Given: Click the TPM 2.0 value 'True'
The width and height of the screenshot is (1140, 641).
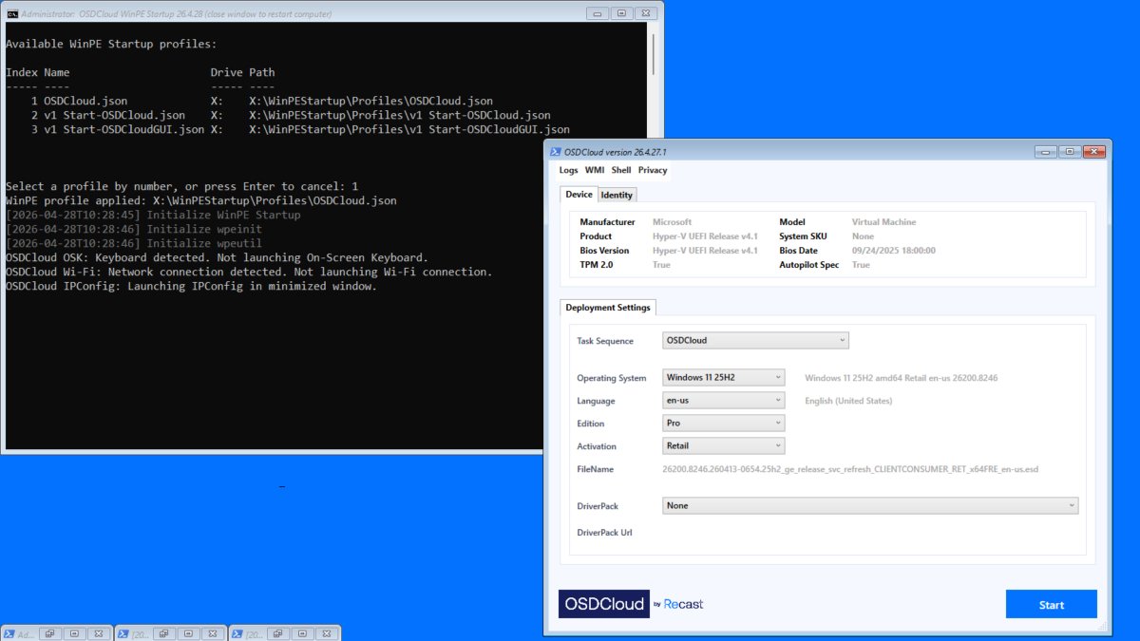Looking at the screenshot, I should point(661,265).
